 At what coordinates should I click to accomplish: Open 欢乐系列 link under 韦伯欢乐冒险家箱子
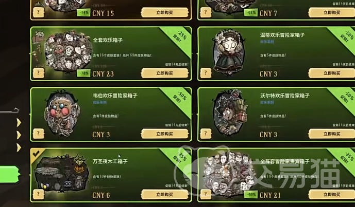click(x=99, y=103)
